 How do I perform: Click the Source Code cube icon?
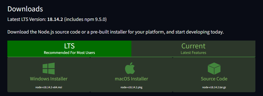(x=214, y=69)
